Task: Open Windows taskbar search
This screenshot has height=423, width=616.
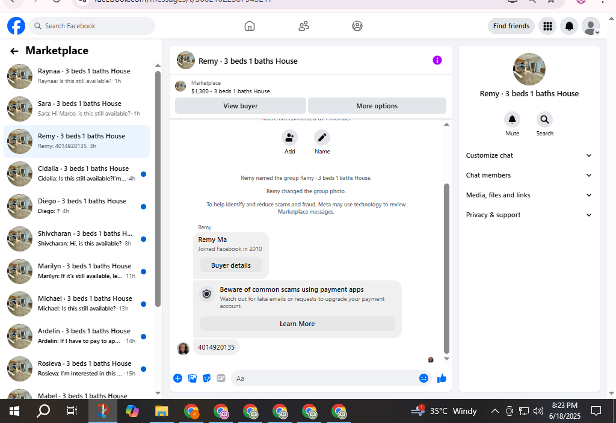Action: (43, 411)
